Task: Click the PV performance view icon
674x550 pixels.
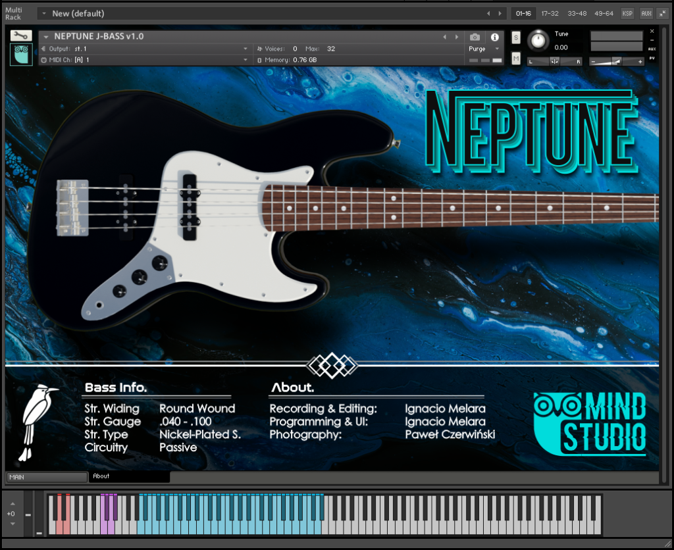Action: tap(651, 59)
